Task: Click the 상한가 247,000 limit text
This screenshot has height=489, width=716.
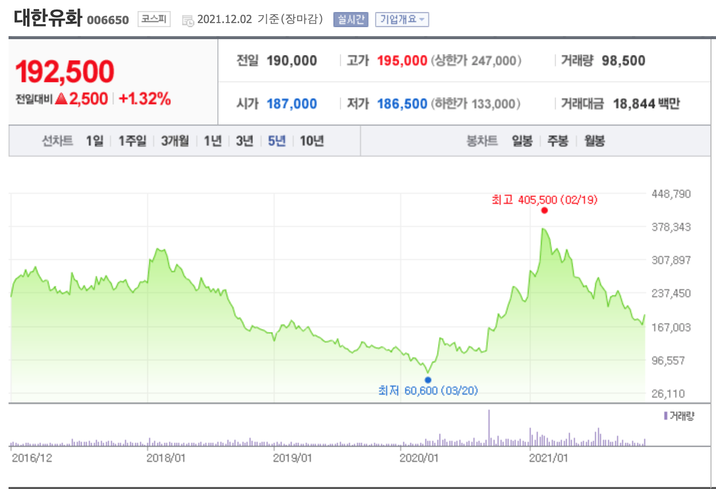Action: (476, 61)
